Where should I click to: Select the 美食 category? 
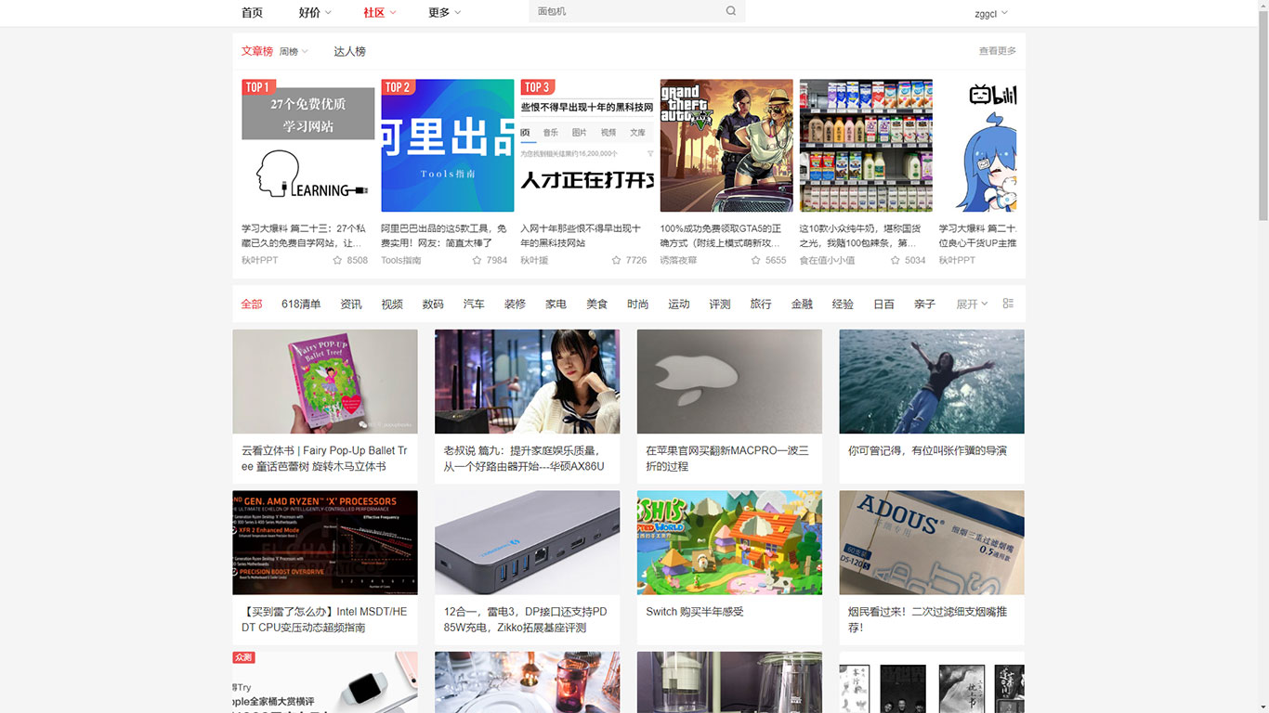pos(596,305)
